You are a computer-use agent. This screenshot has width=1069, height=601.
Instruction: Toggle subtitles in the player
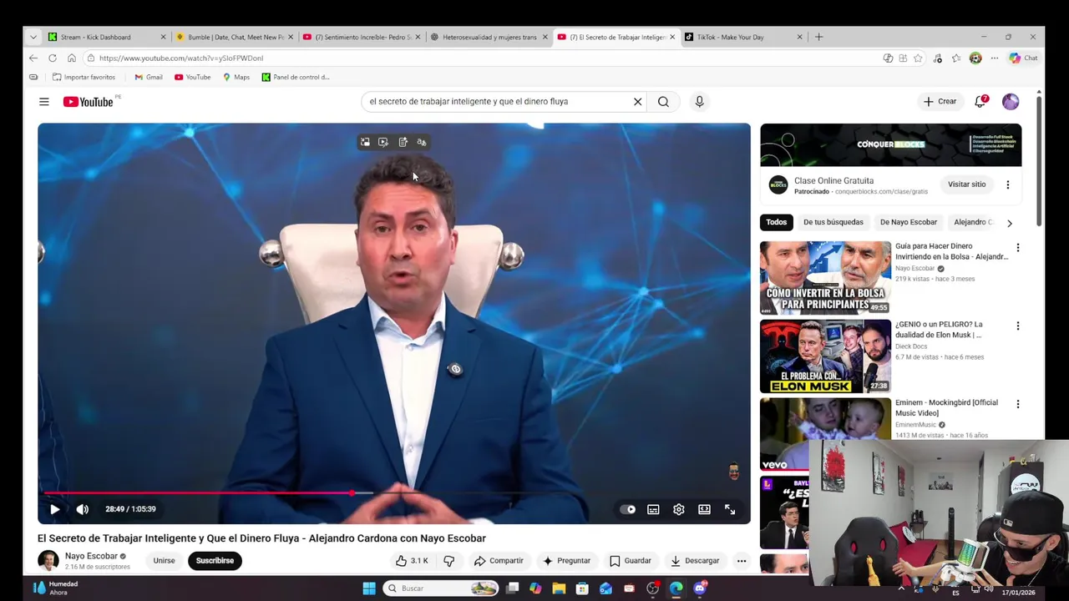click(653, 509)
